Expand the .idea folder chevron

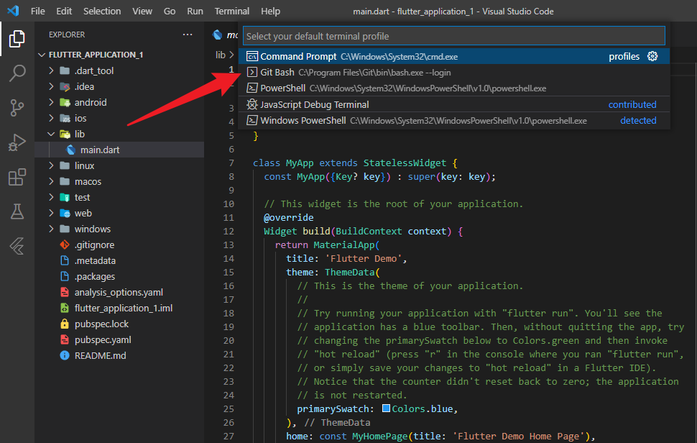[x=51, y=86]
